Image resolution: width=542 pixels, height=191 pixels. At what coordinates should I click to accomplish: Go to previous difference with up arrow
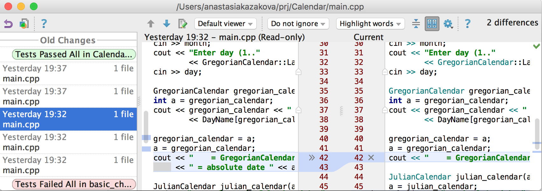pyautogui.click(x=151, y=24)
